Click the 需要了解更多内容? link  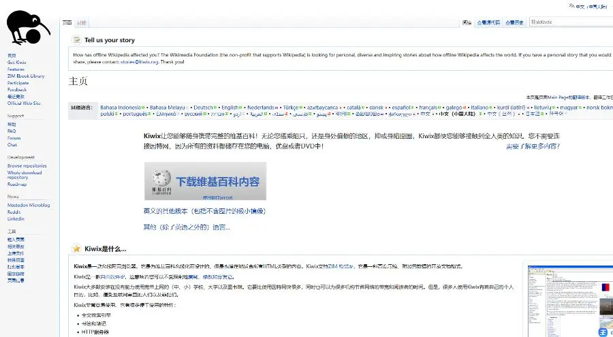(x=533, y=146)
